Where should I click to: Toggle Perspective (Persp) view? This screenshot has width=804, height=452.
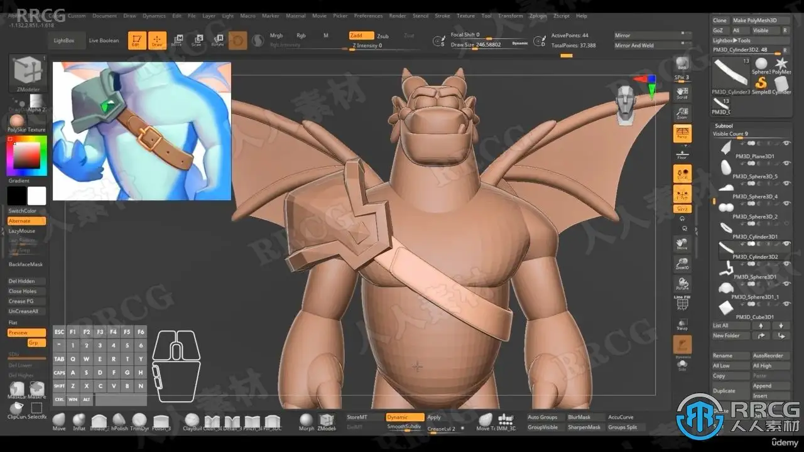coord(682,134)
